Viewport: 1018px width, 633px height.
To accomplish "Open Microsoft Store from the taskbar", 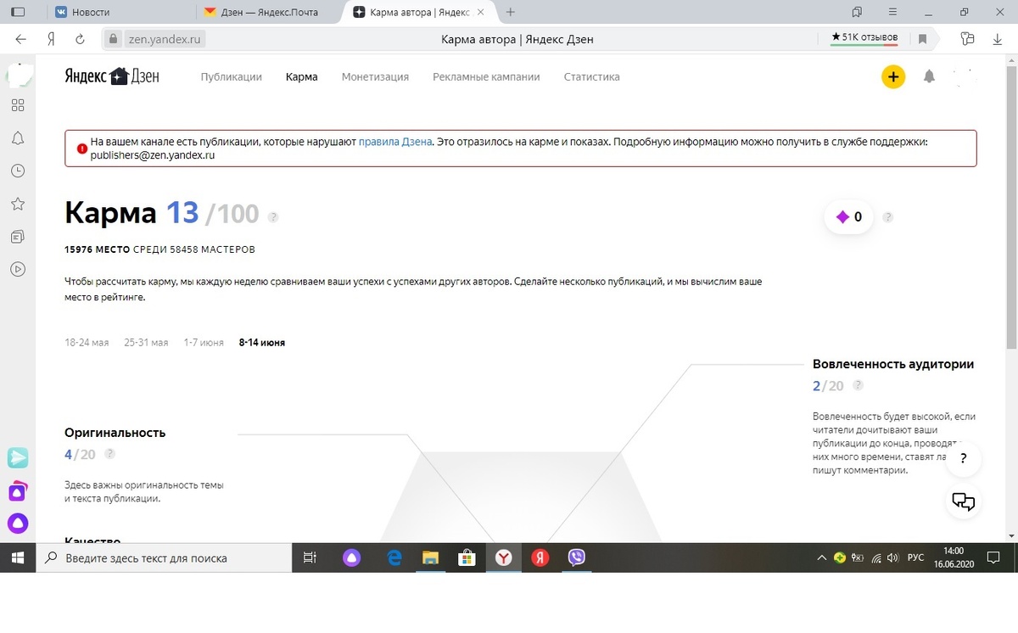I will [467, 557].
